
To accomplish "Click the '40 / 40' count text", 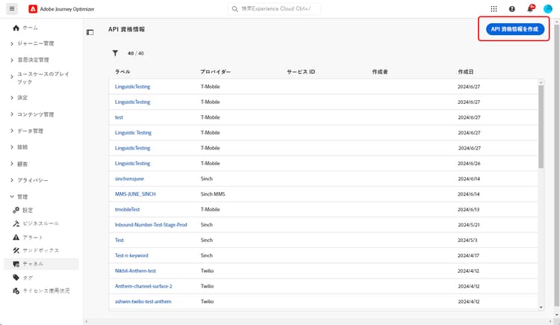I will pos(136,53).
